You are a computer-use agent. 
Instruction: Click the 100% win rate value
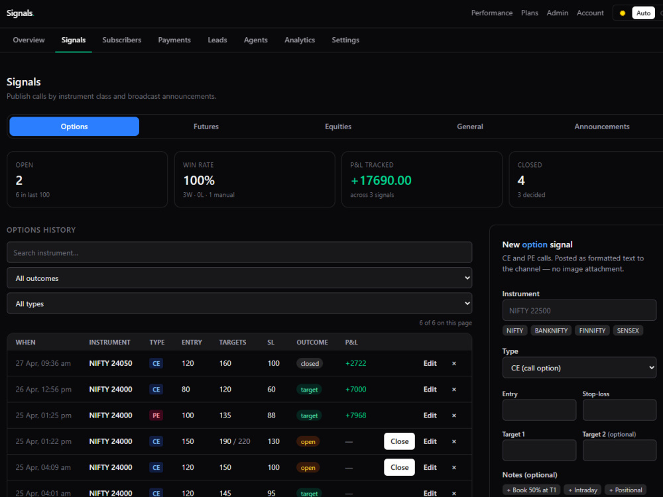tap(199, 180)
